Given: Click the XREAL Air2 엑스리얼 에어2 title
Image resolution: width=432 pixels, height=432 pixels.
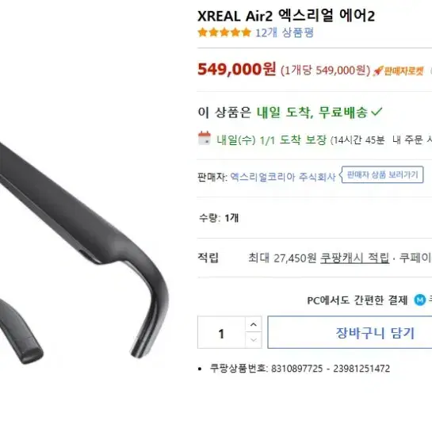Looking at the screenshot, I should coord(286,16).
